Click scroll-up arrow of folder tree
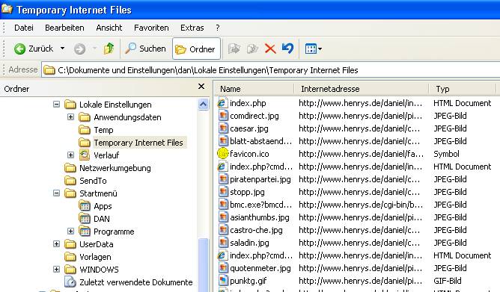Viewport: 500px width, 292px height. [x=203, y=104]
